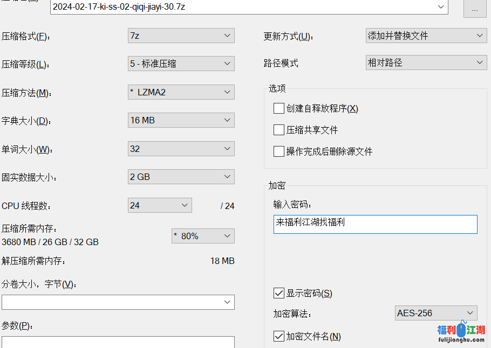Click the 输入密码 password input field

pos(375,224)
